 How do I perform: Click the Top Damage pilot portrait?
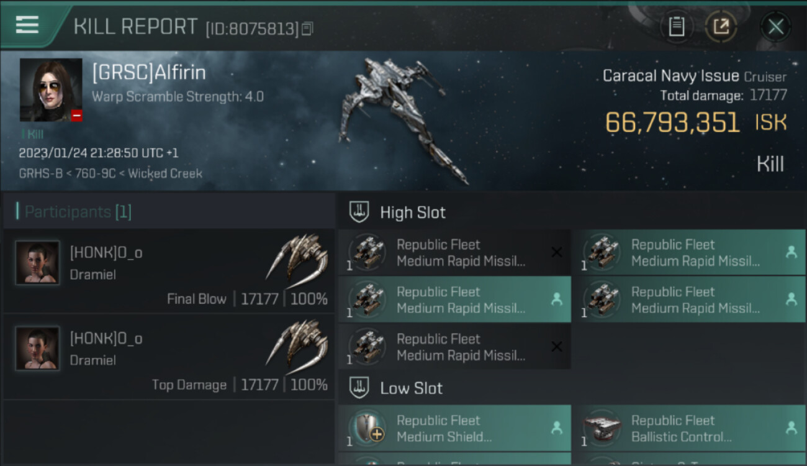pos(37,349)
